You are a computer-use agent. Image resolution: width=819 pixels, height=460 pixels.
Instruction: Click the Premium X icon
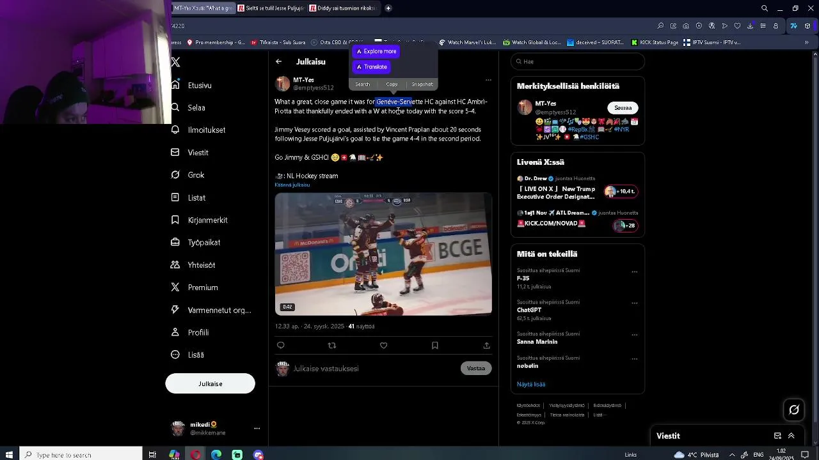click(175, 287)
